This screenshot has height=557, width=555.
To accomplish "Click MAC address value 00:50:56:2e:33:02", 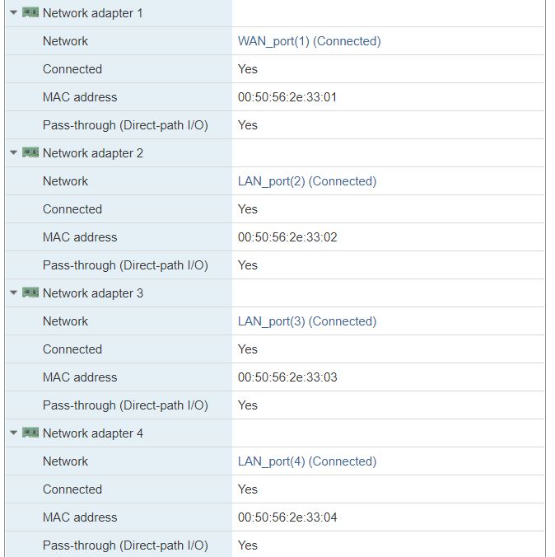I will (x=287, y=237).
